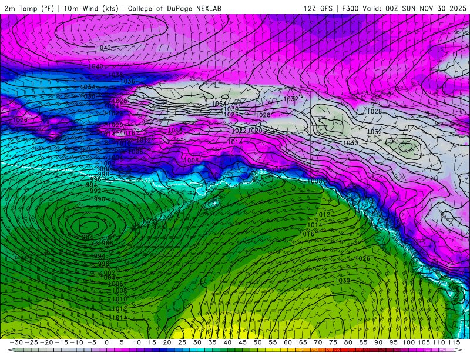Click the 30 value on the temperature scale

tap(197, 342)
